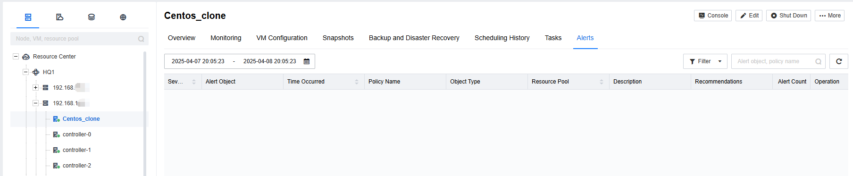Click the controller-0 VM icon

(x=56, y=134)
